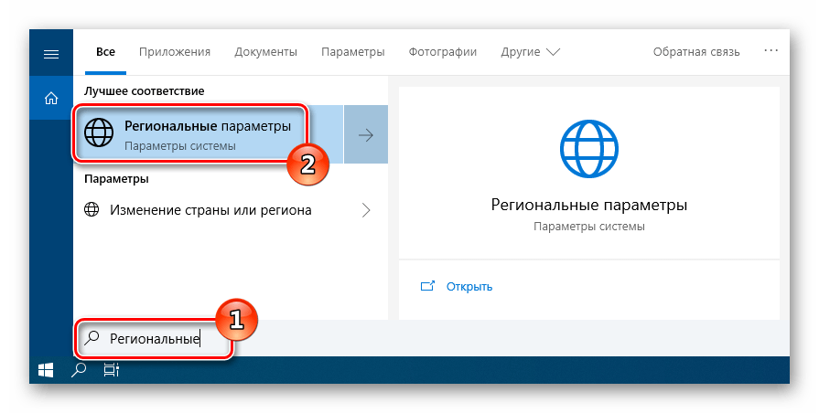Screen dimensions: 819x413
Task: Click the globe icon beside Изменение страны или региона
Action: coord(92,210)
